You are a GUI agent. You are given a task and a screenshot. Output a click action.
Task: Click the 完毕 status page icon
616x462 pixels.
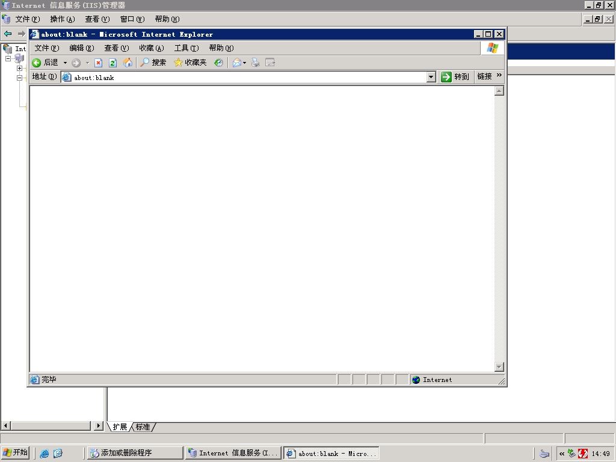point(34,380)
